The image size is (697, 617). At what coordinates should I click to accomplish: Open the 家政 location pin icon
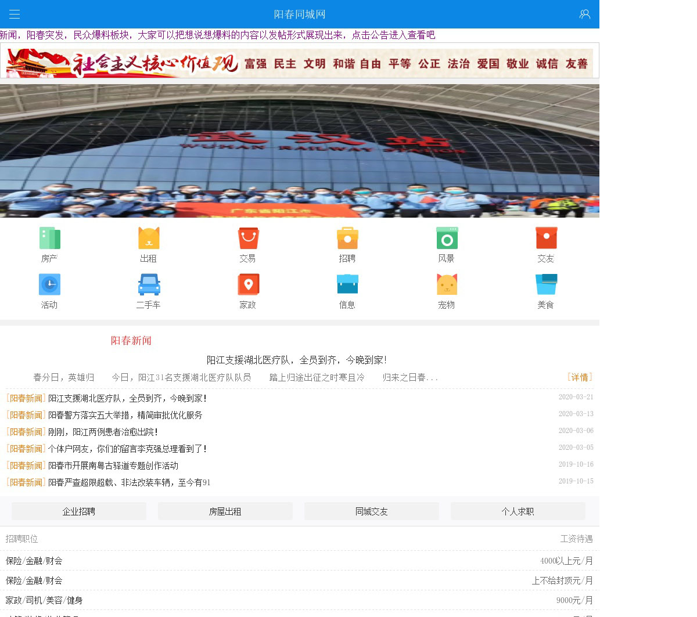coord(248,284)
